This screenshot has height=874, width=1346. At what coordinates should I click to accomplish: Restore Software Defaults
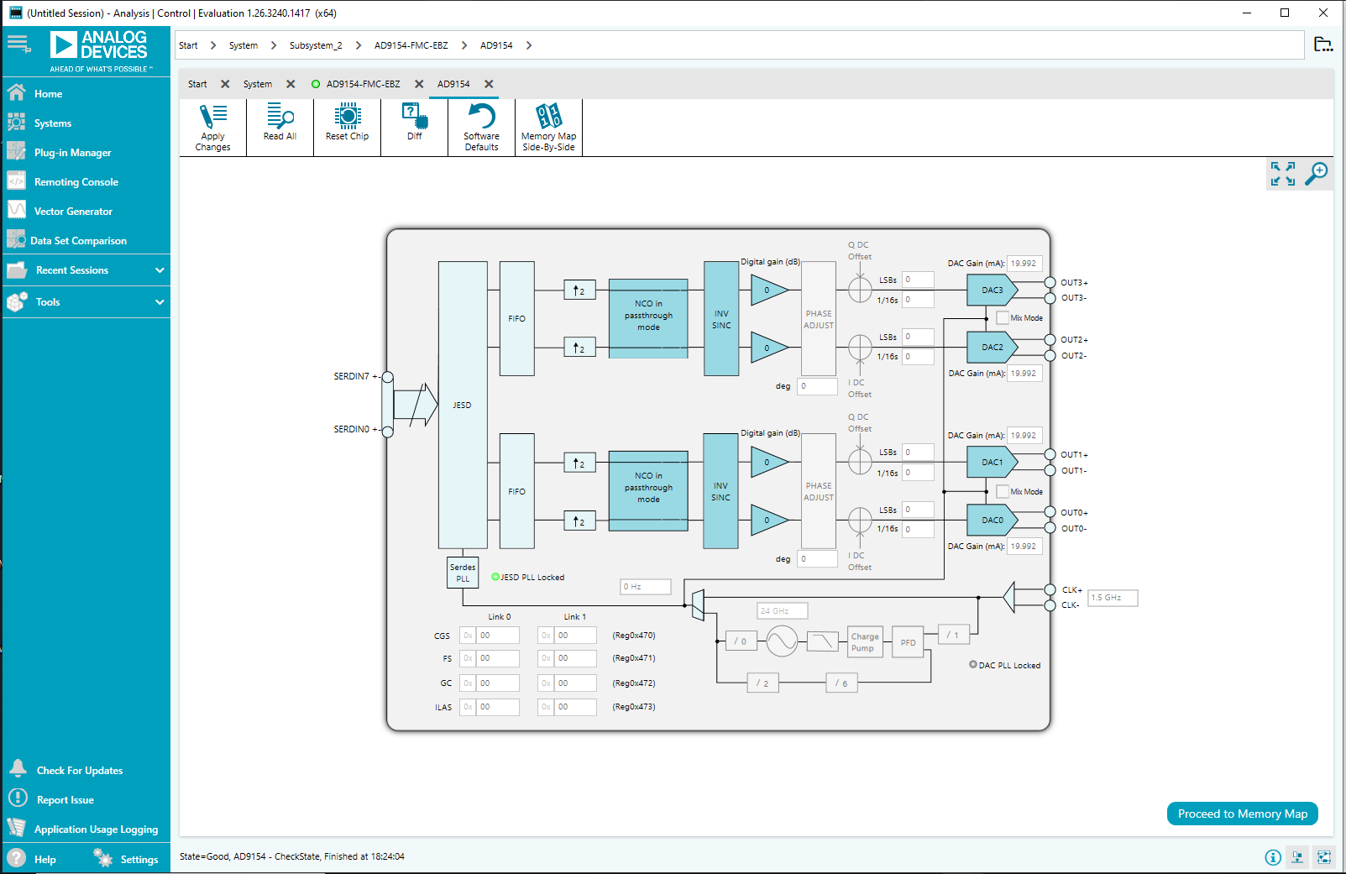(x=481, y=127)
